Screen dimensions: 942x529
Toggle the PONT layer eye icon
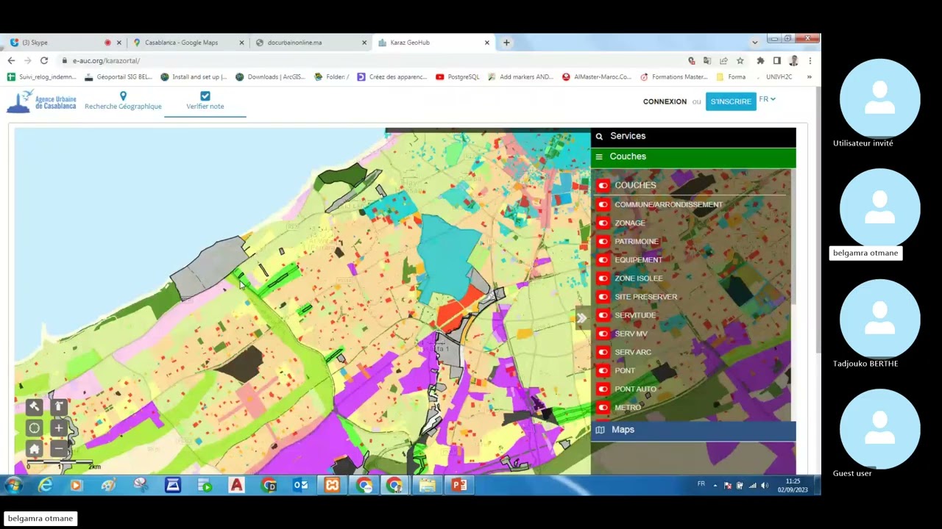pos(603,370)
